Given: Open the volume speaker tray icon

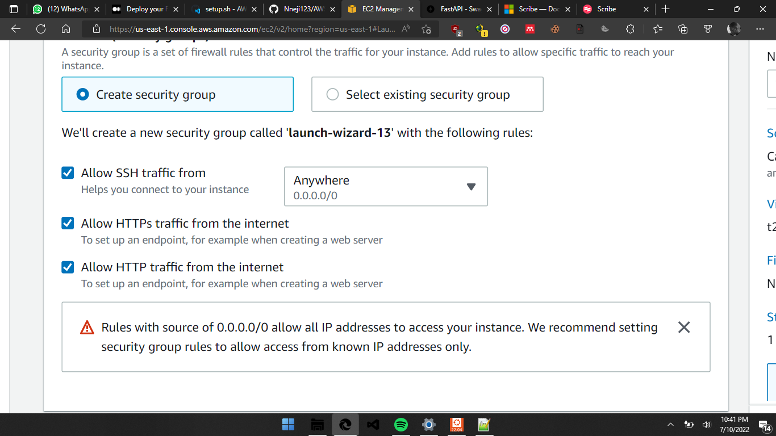Looking at the screenshot, I should coord(707,425).
